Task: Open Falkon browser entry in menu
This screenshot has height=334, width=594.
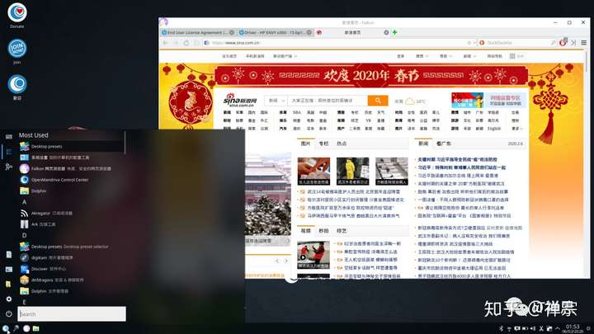Action: click(x=71, y=168)
